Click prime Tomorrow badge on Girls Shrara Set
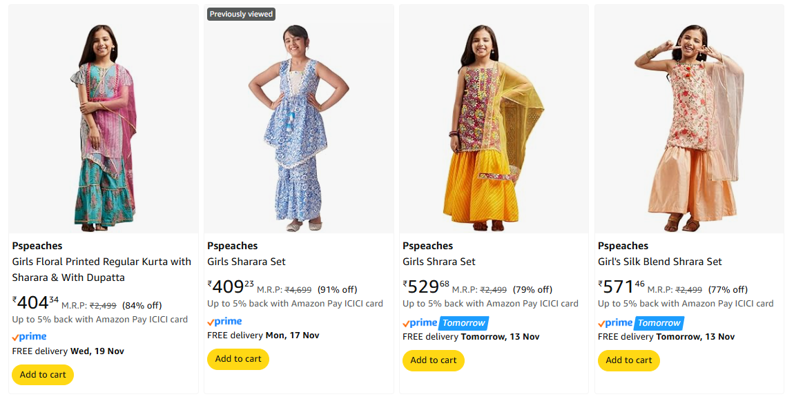The image size is (785, 399). pos(445,322)
